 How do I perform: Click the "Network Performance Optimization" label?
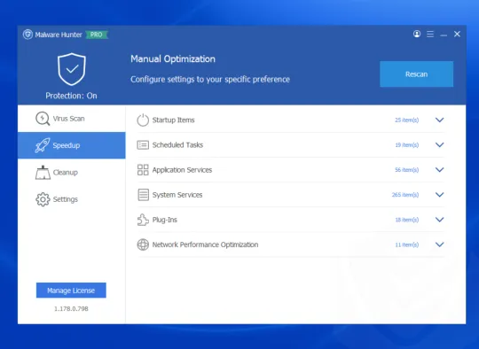(205, 244)
